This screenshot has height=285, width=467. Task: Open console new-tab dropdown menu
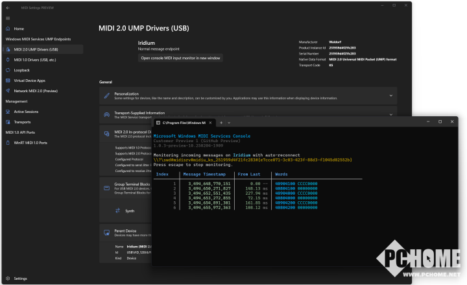tap(229, 123)
